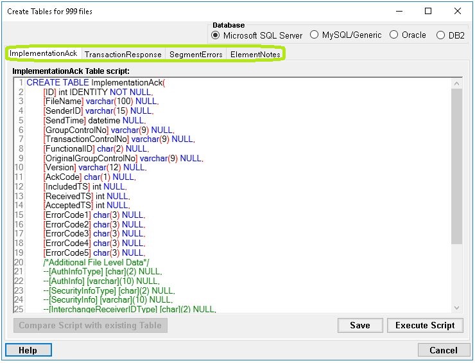Pick the DB2 database radio button
This screenshot has width=475, height=363.
pyautogui.click(x=450, y=35)
